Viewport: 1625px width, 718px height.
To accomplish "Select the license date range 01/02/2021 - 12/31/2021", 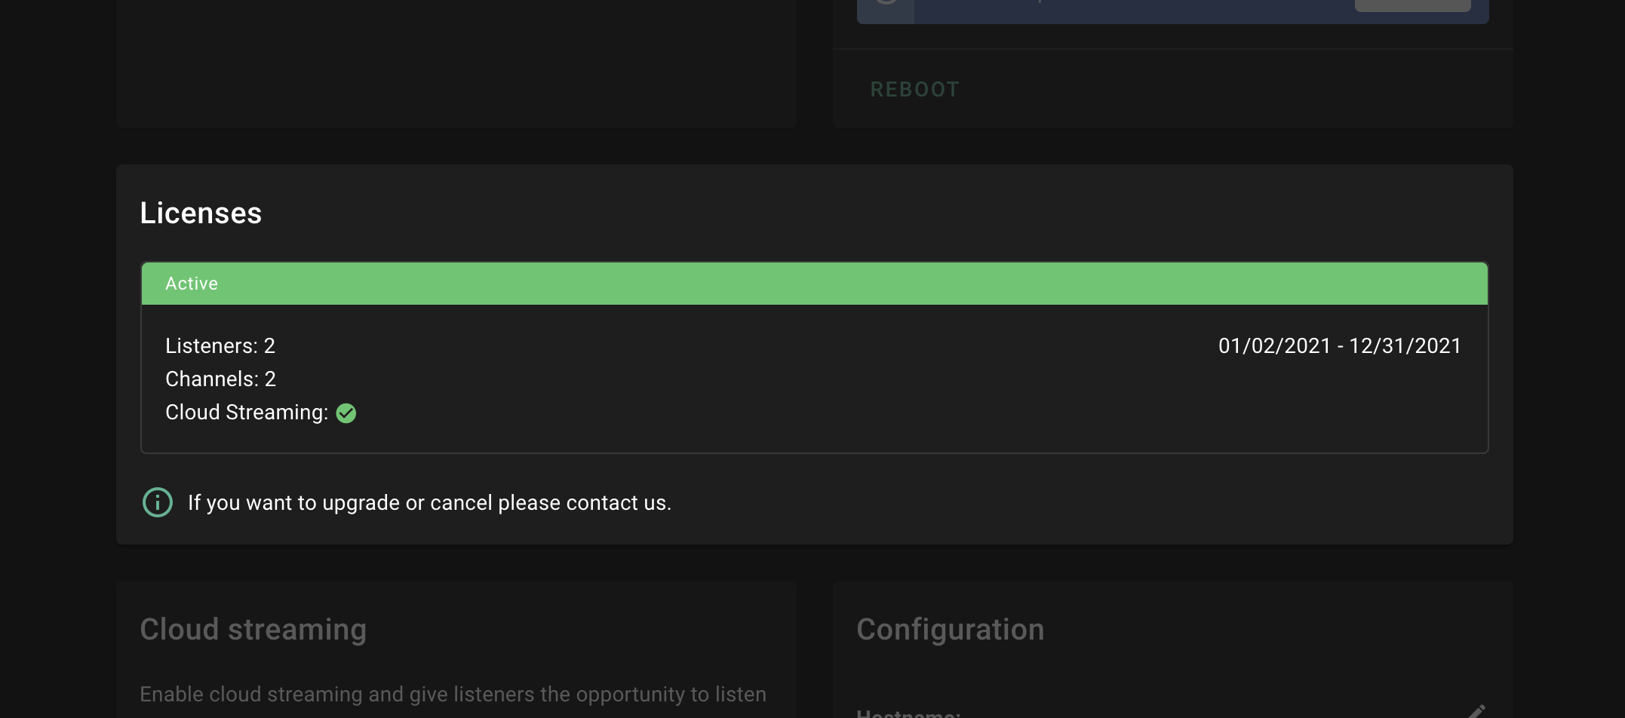I will pyautogui.click(x=1340, y=345).
